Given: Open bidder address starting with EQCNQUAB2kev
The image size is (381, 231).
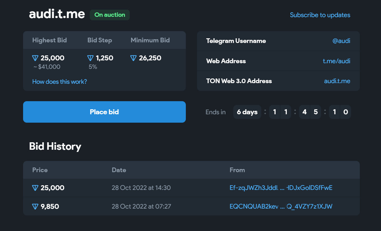Looking at the screenshot, I should click(x=281, y=206).
